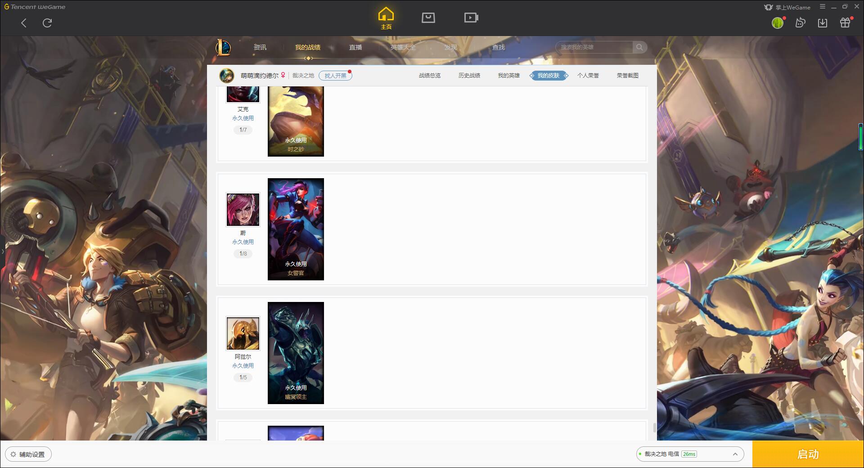Expand the left side panel arrow

point(2,251)
